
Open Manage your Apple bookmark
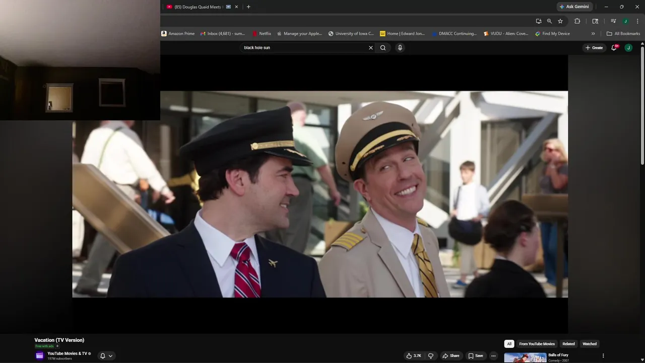pyautogui.click(x=299, y=34)
